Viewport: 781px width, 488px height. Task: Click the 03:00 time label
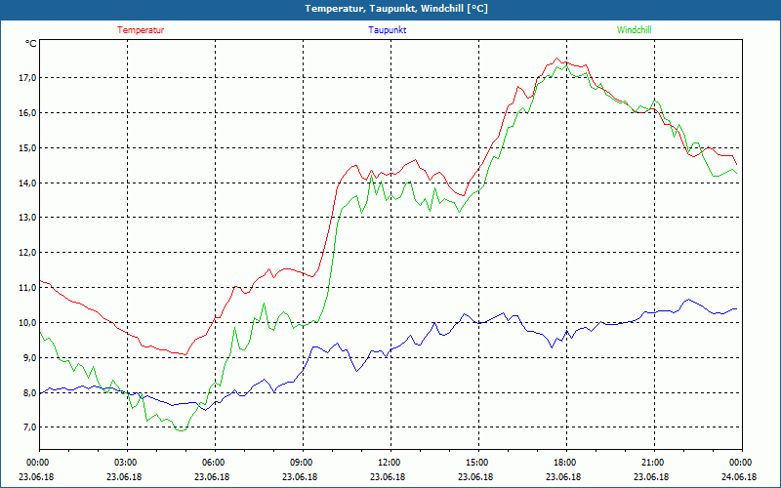[x=128, y=463]
